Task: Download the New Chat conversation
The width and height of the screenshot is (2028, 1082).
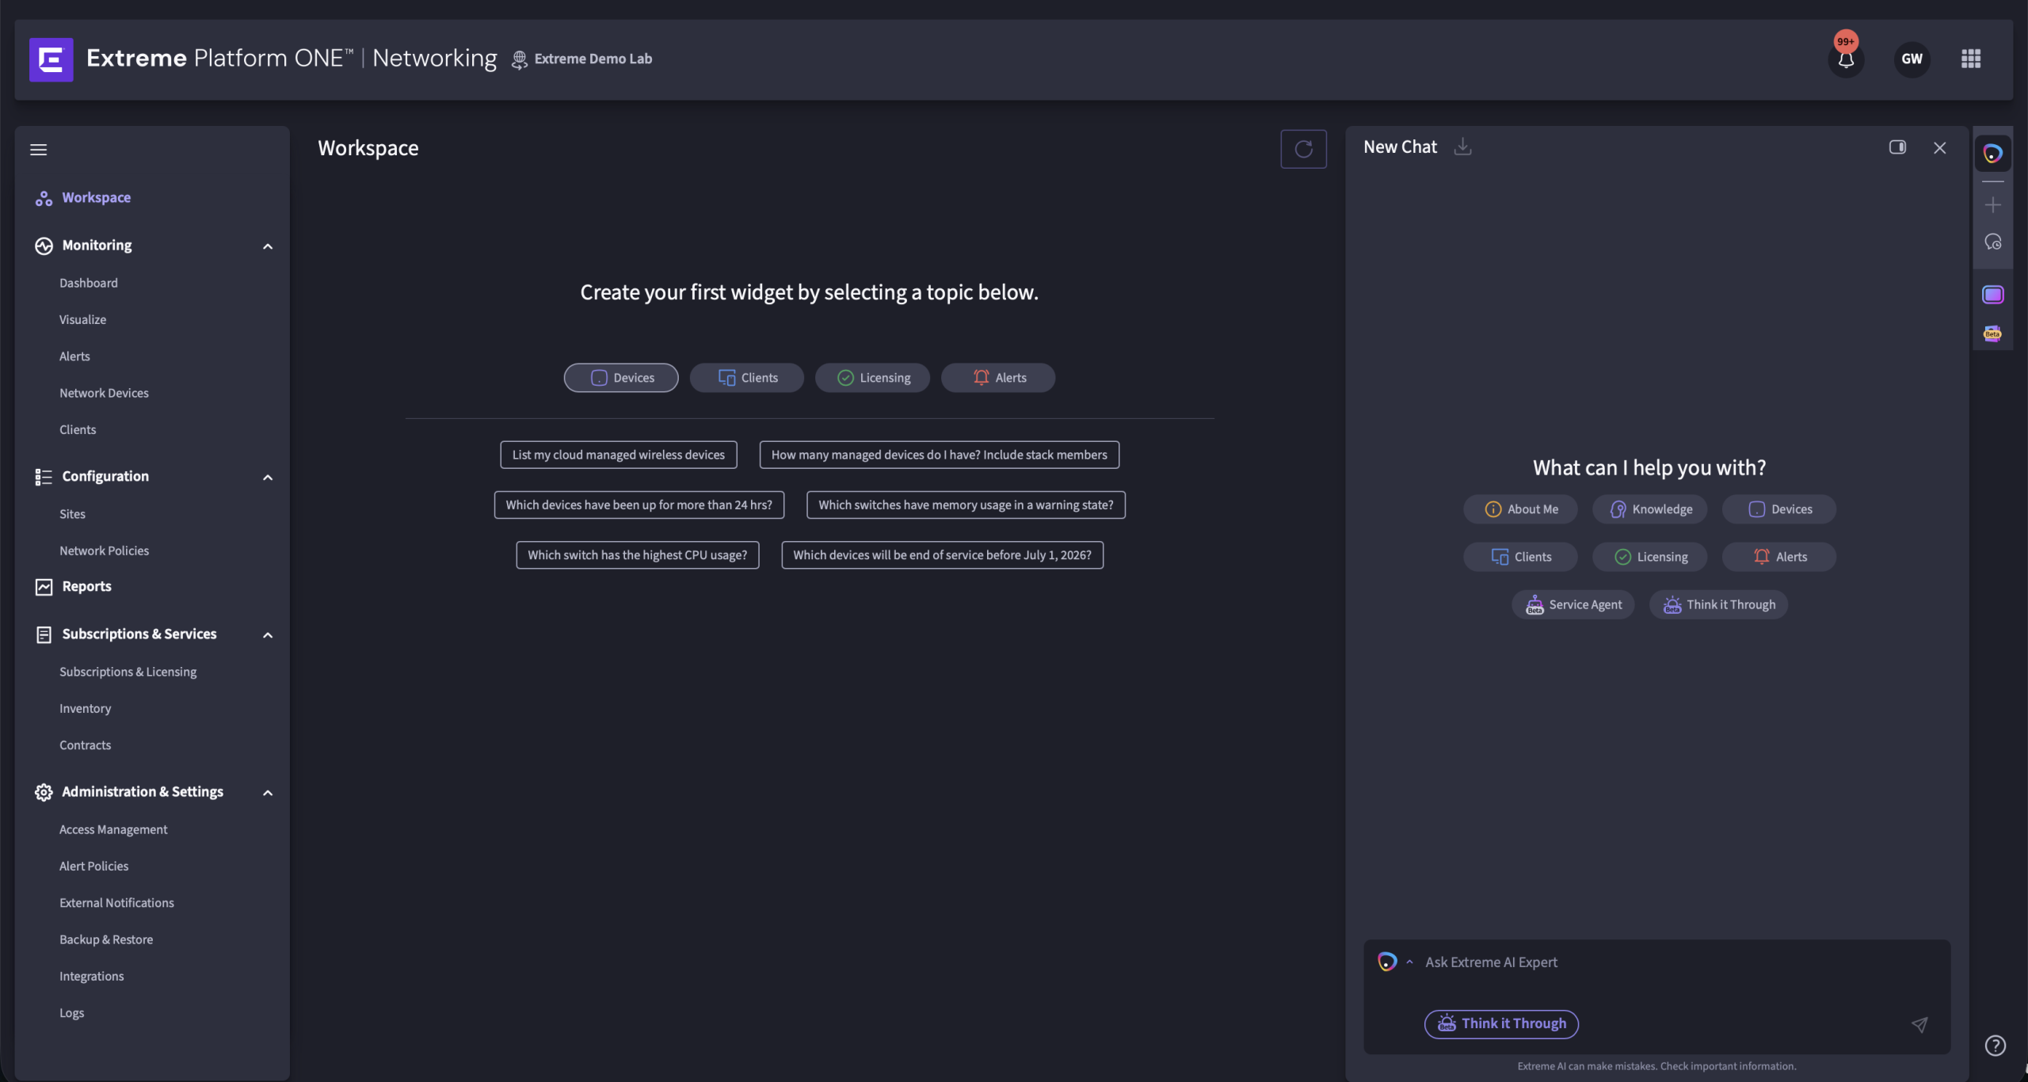Action: click(1463, 147)
